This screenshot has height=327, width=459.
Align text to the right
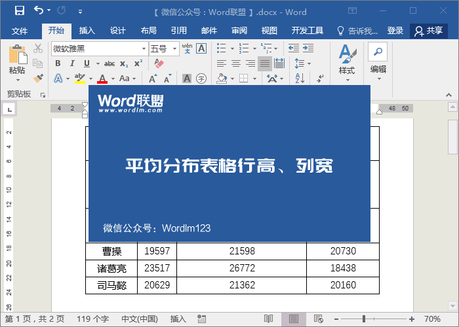[x=250, y=63]
